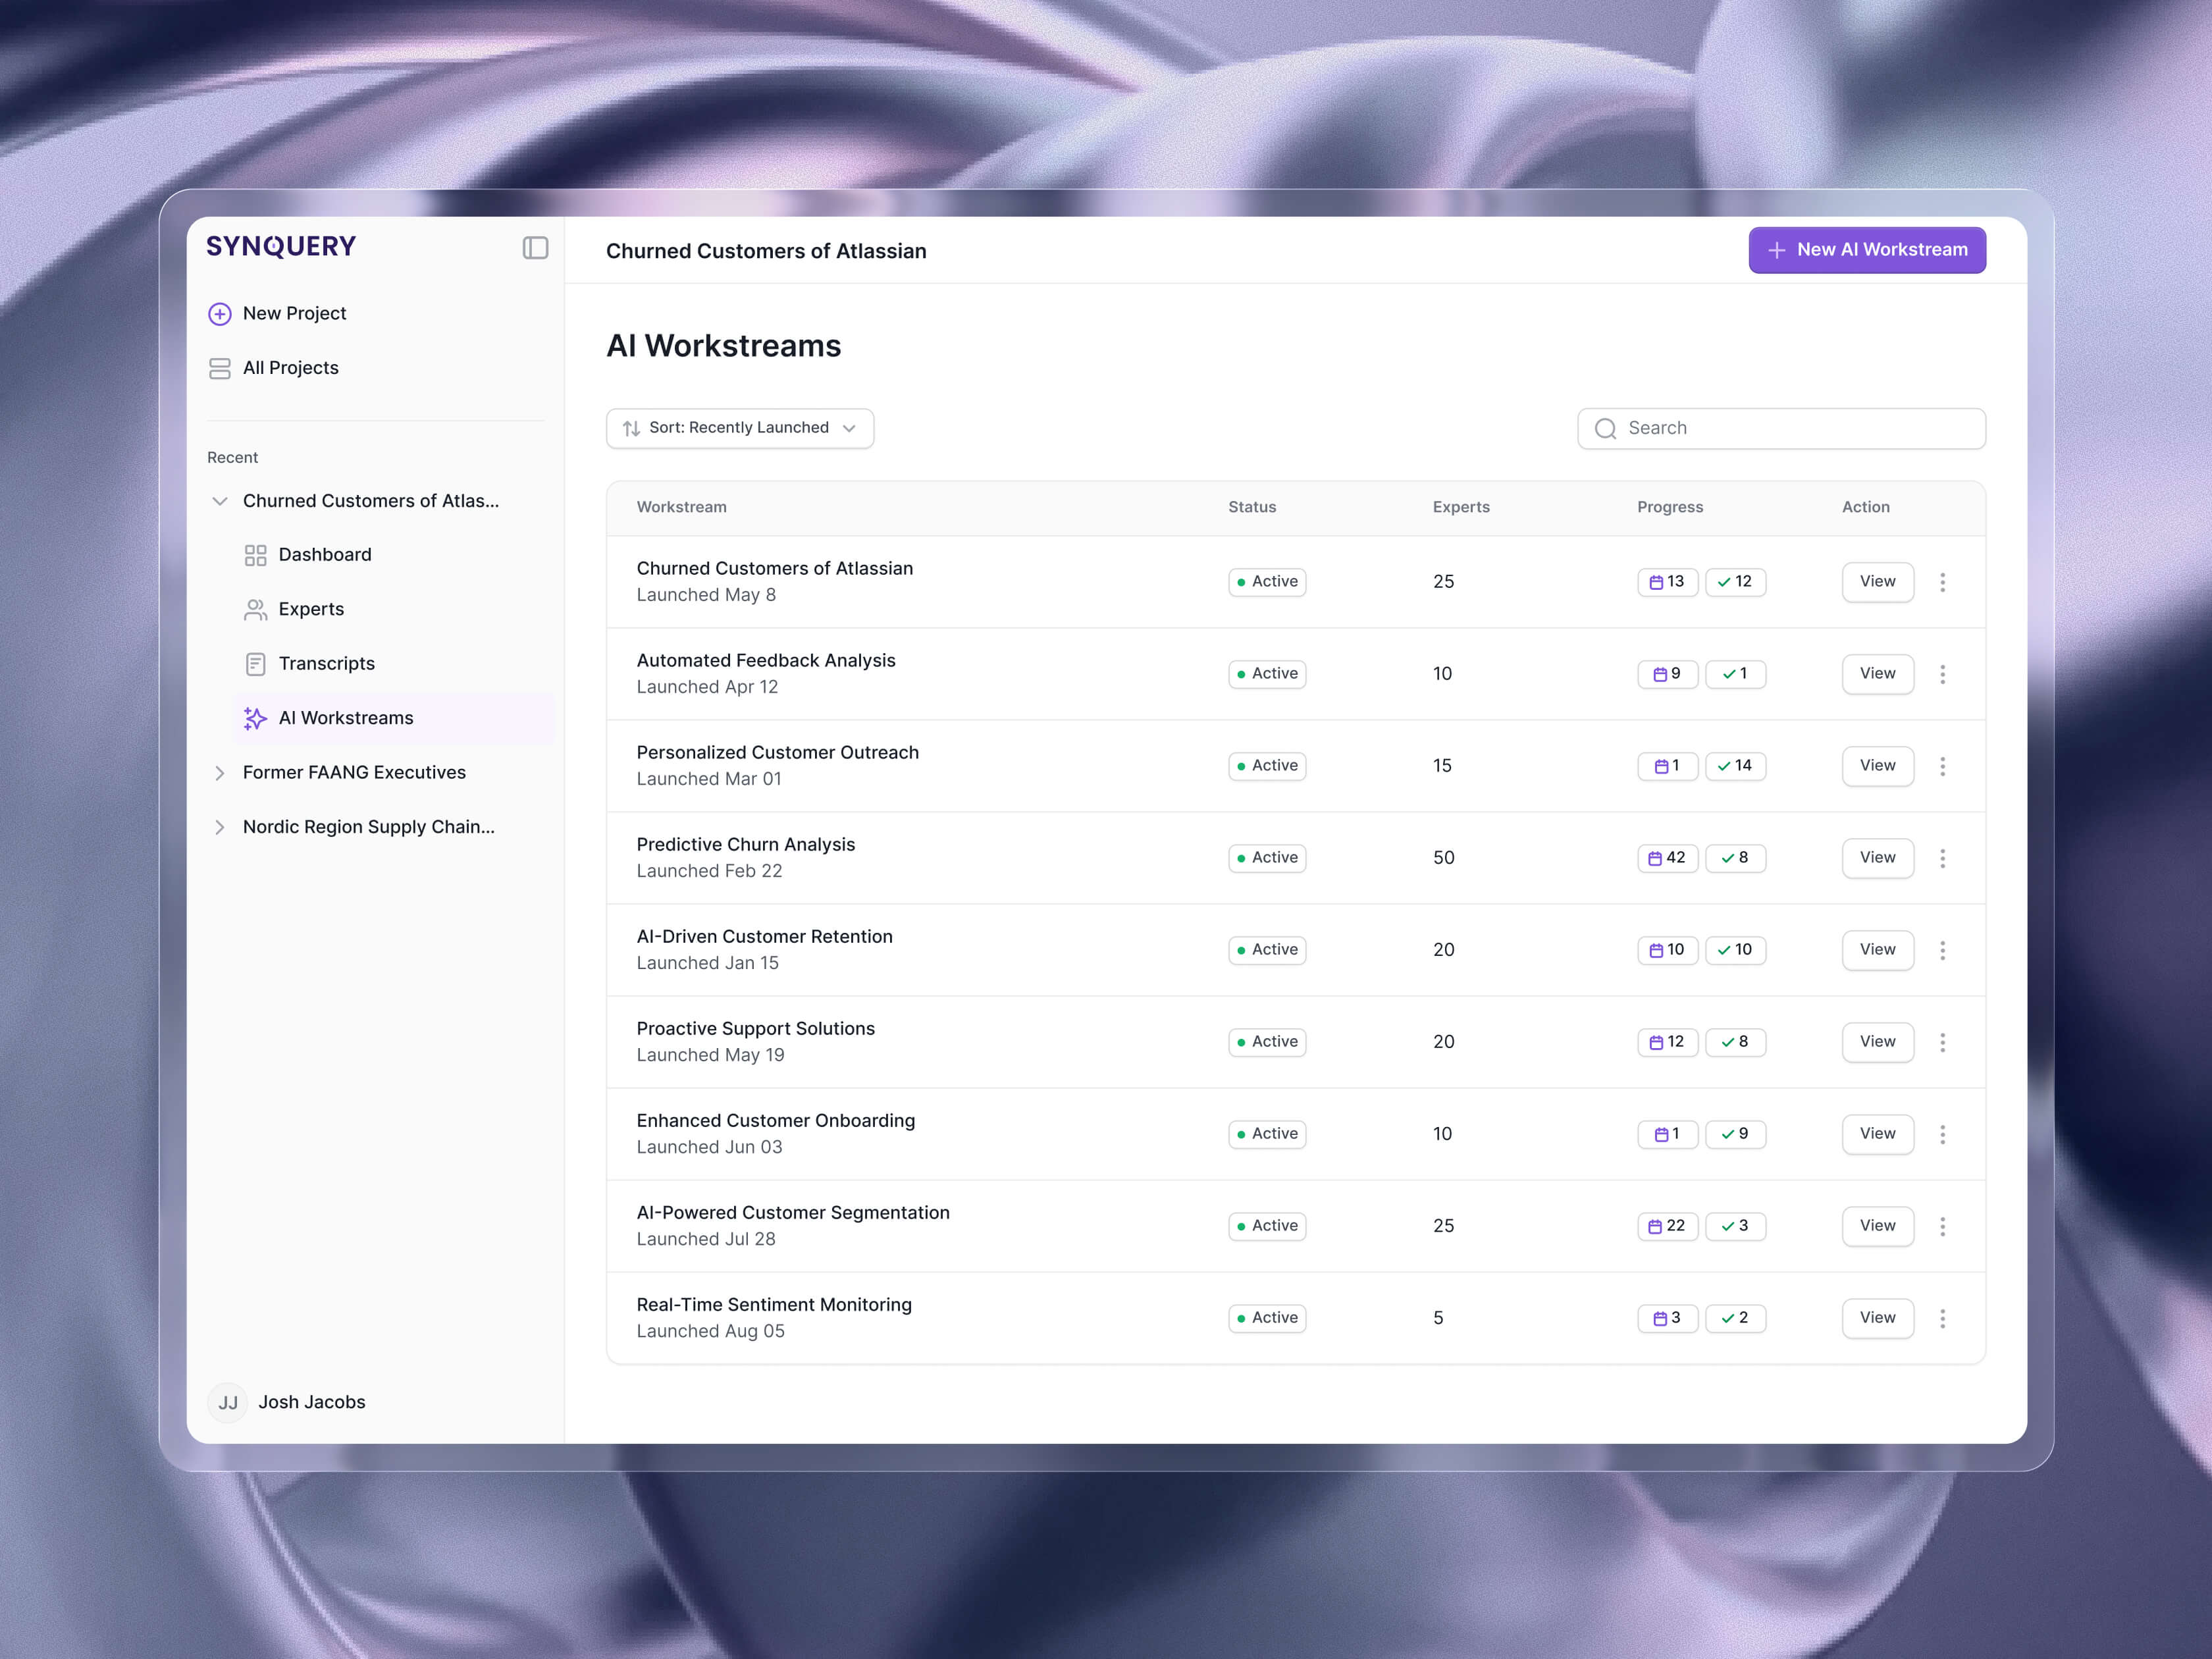Click the Experts people icon
This screenshot has width=2212, height=1659.
click(x=256, y=610)
